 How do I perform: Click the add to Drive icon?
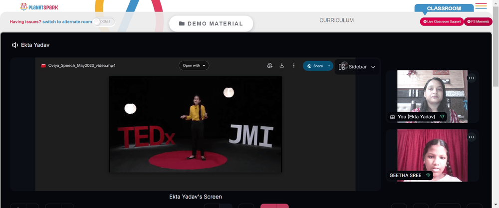(269, 65)
